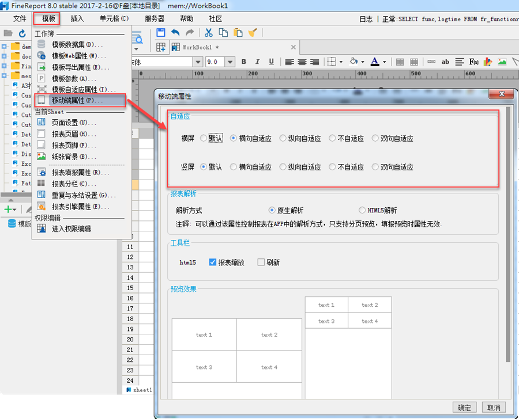The height and width of the screenshot is (419, 519).
Task: Toggle Underline formatting
Action: pyautogui.click(x=272, y=62)
